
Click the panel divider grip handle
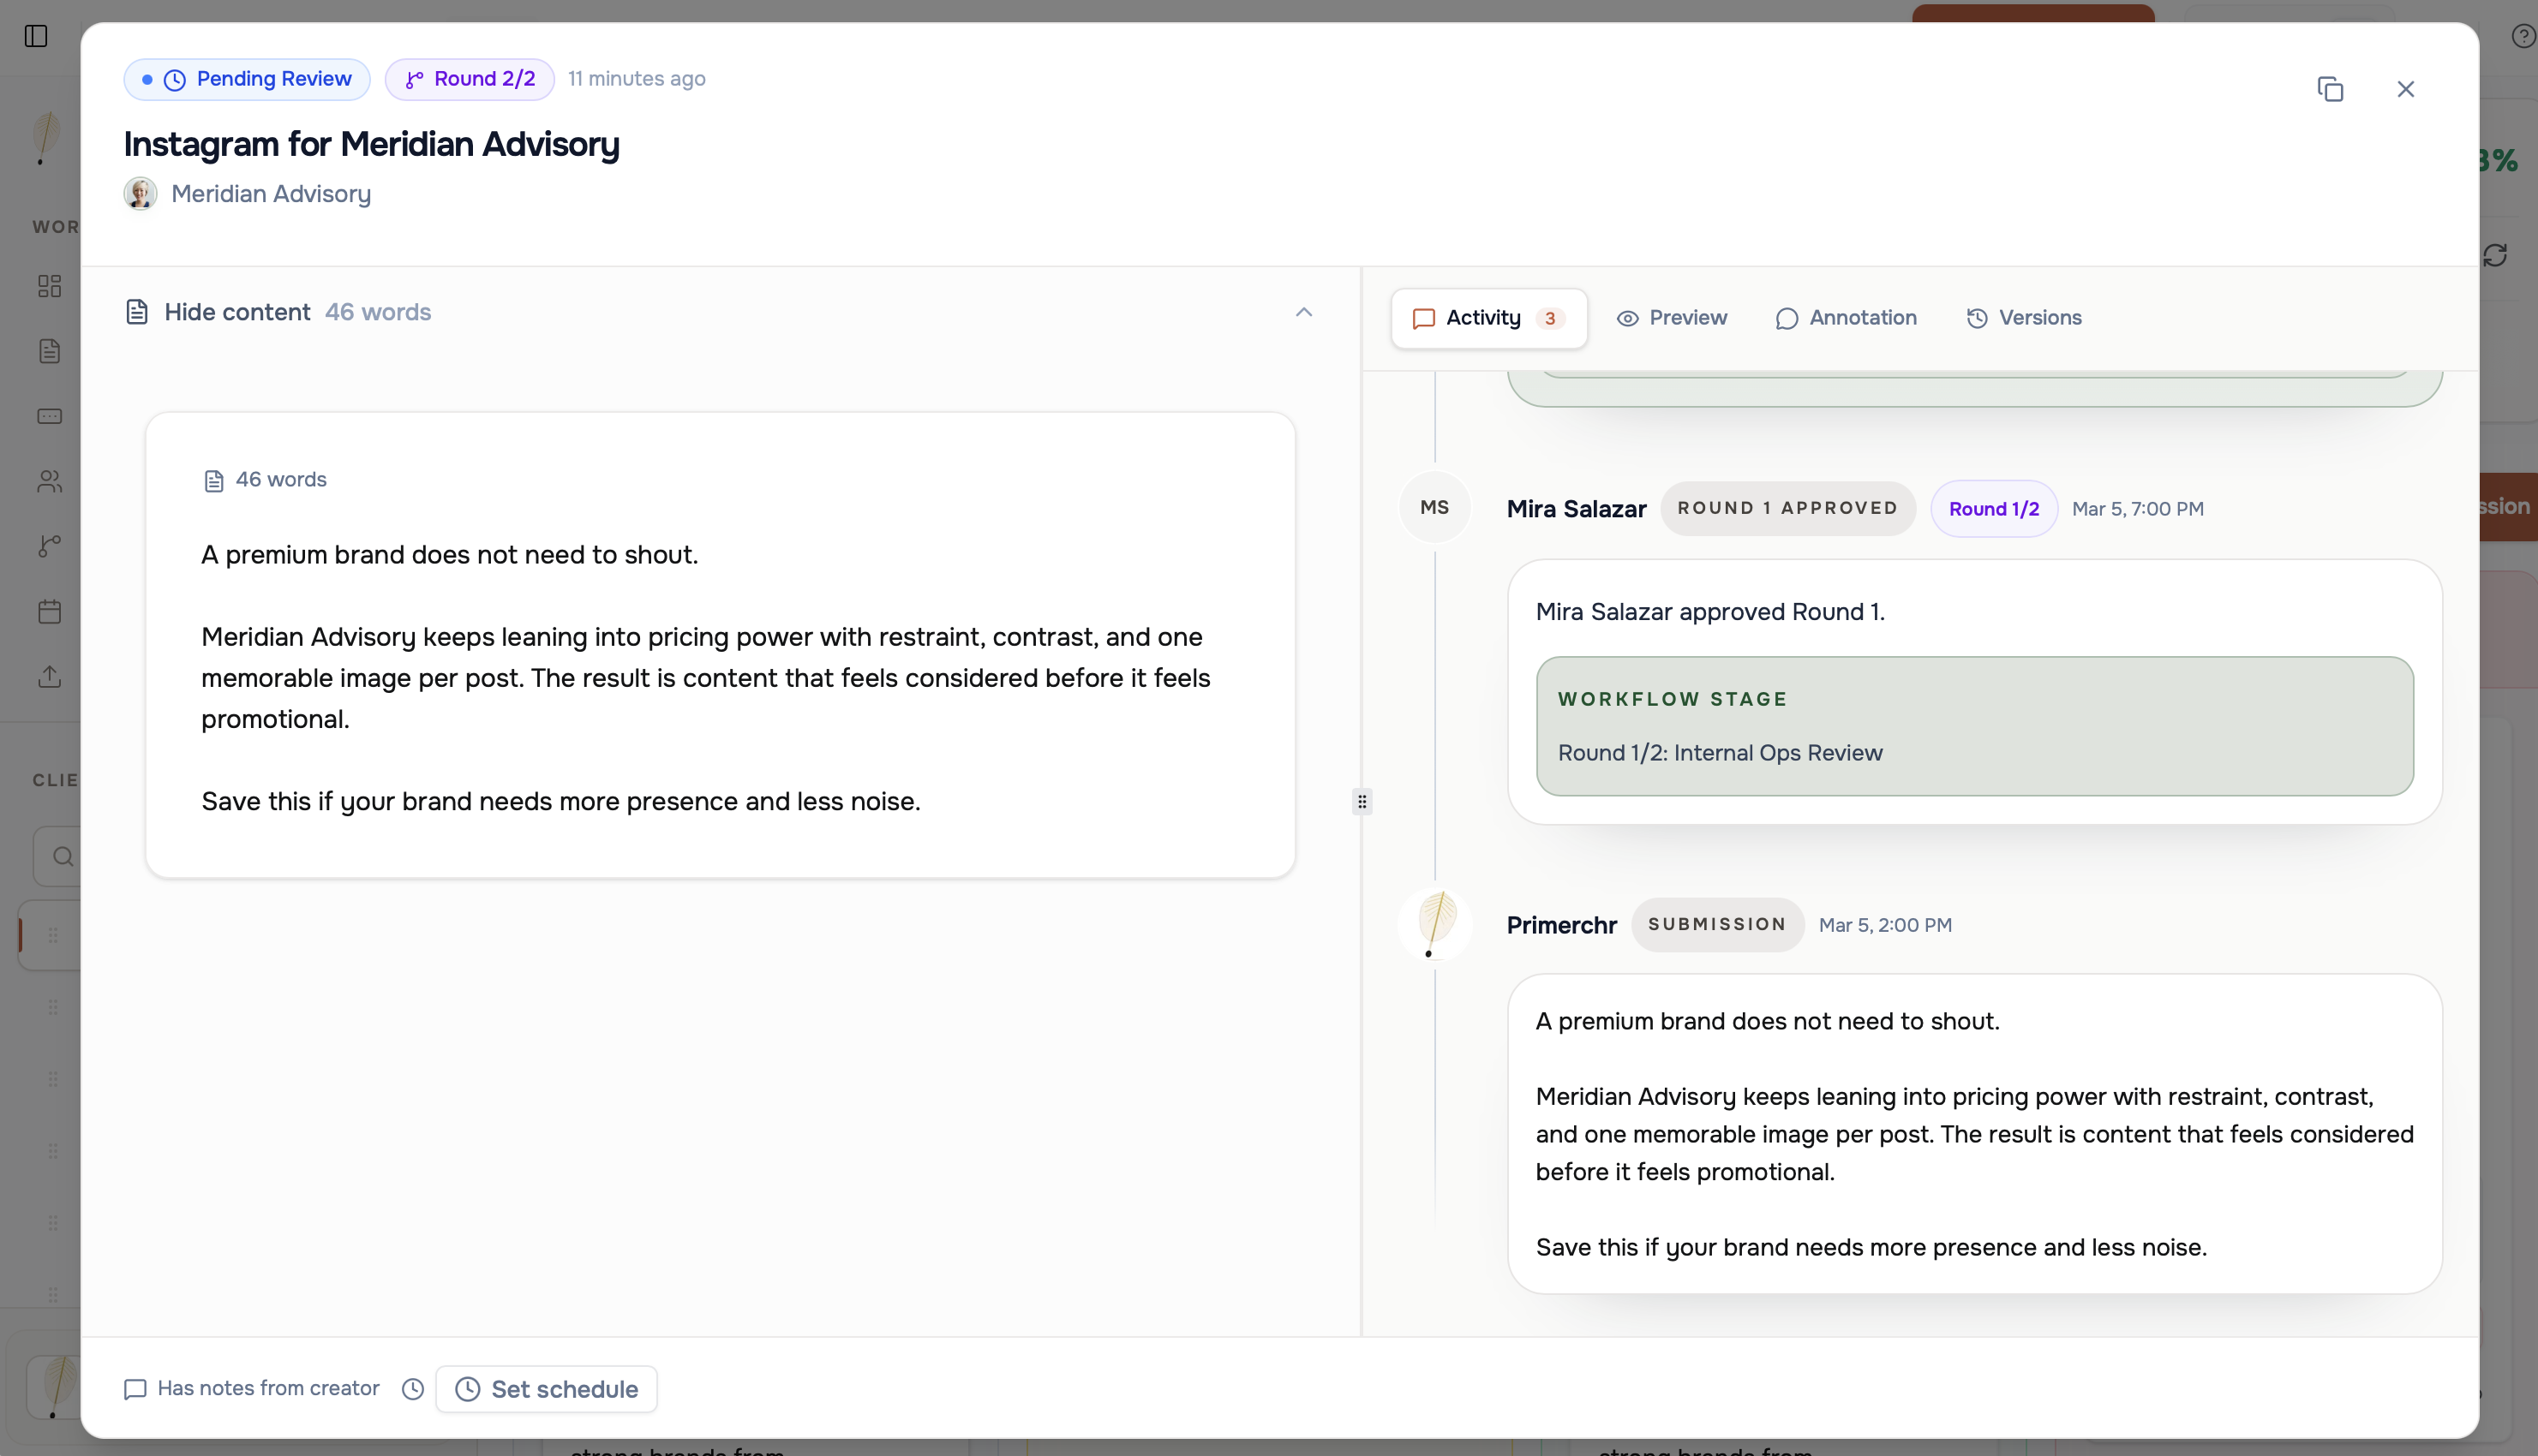tap(1362, 802)
